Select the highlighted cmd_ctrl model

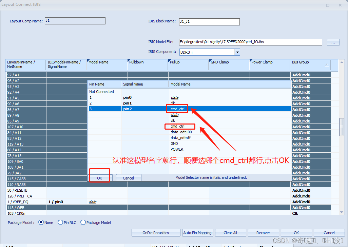[177, 109]
